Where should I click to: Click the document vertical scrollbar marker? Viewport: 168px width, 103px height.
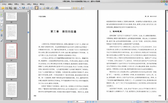167,31
